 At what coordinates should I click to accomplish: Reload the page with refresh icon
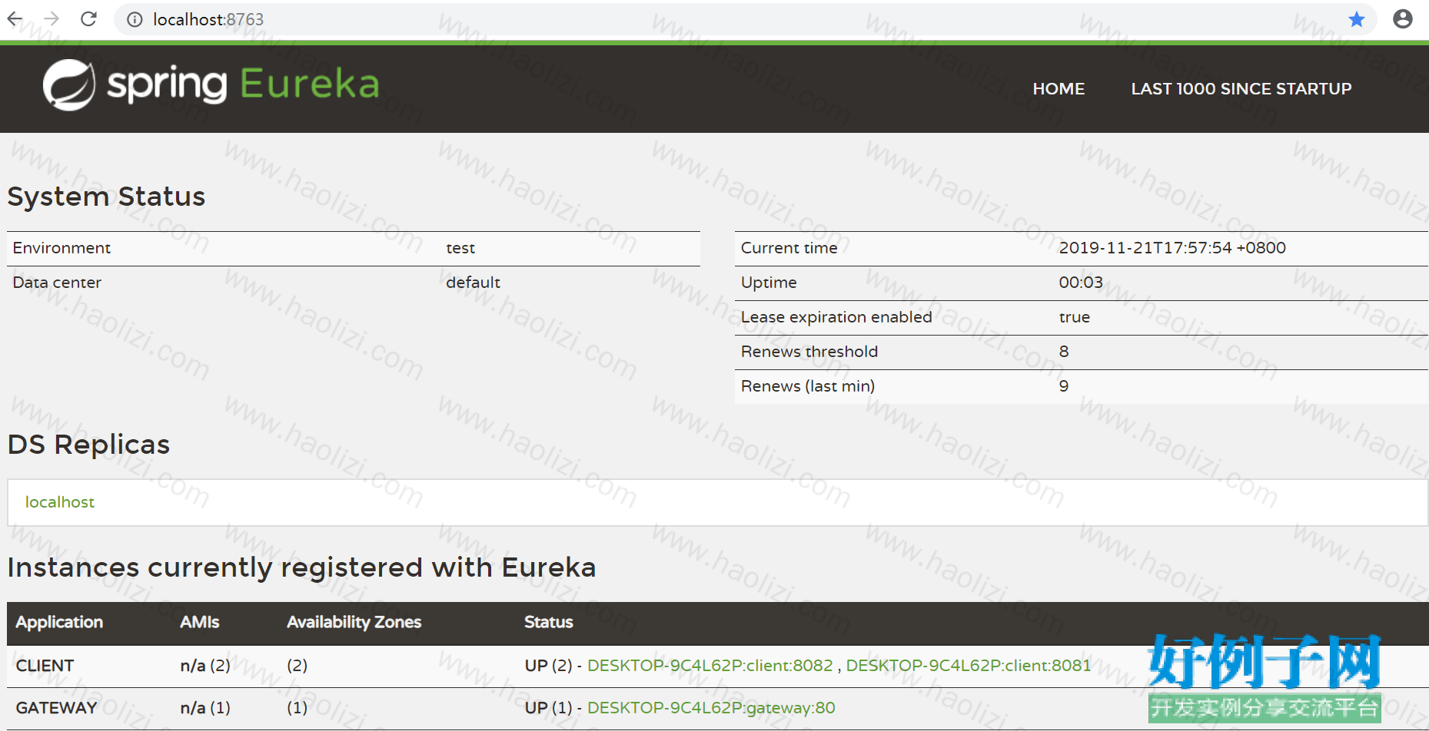[89, 18]
